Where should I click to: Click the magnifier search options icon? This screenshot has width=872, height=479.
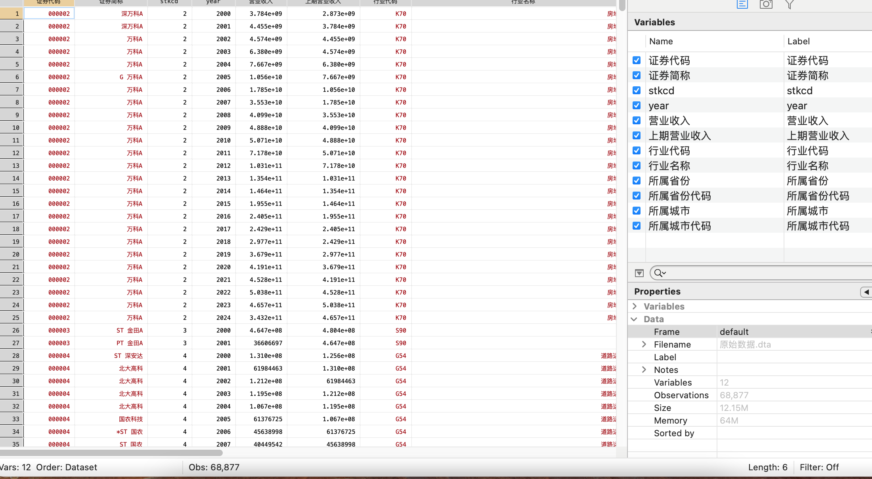660,273
